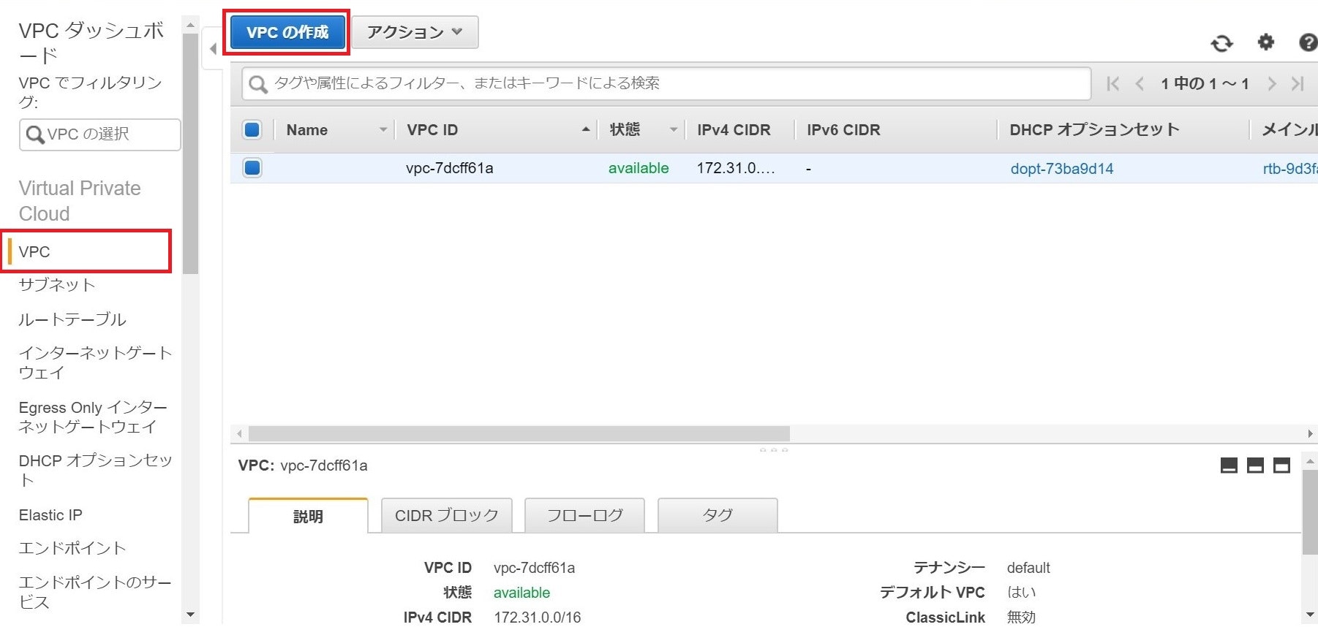
Task: Click the sidebar vertical scrollbar thumb
Action: [x=190, y=153]
